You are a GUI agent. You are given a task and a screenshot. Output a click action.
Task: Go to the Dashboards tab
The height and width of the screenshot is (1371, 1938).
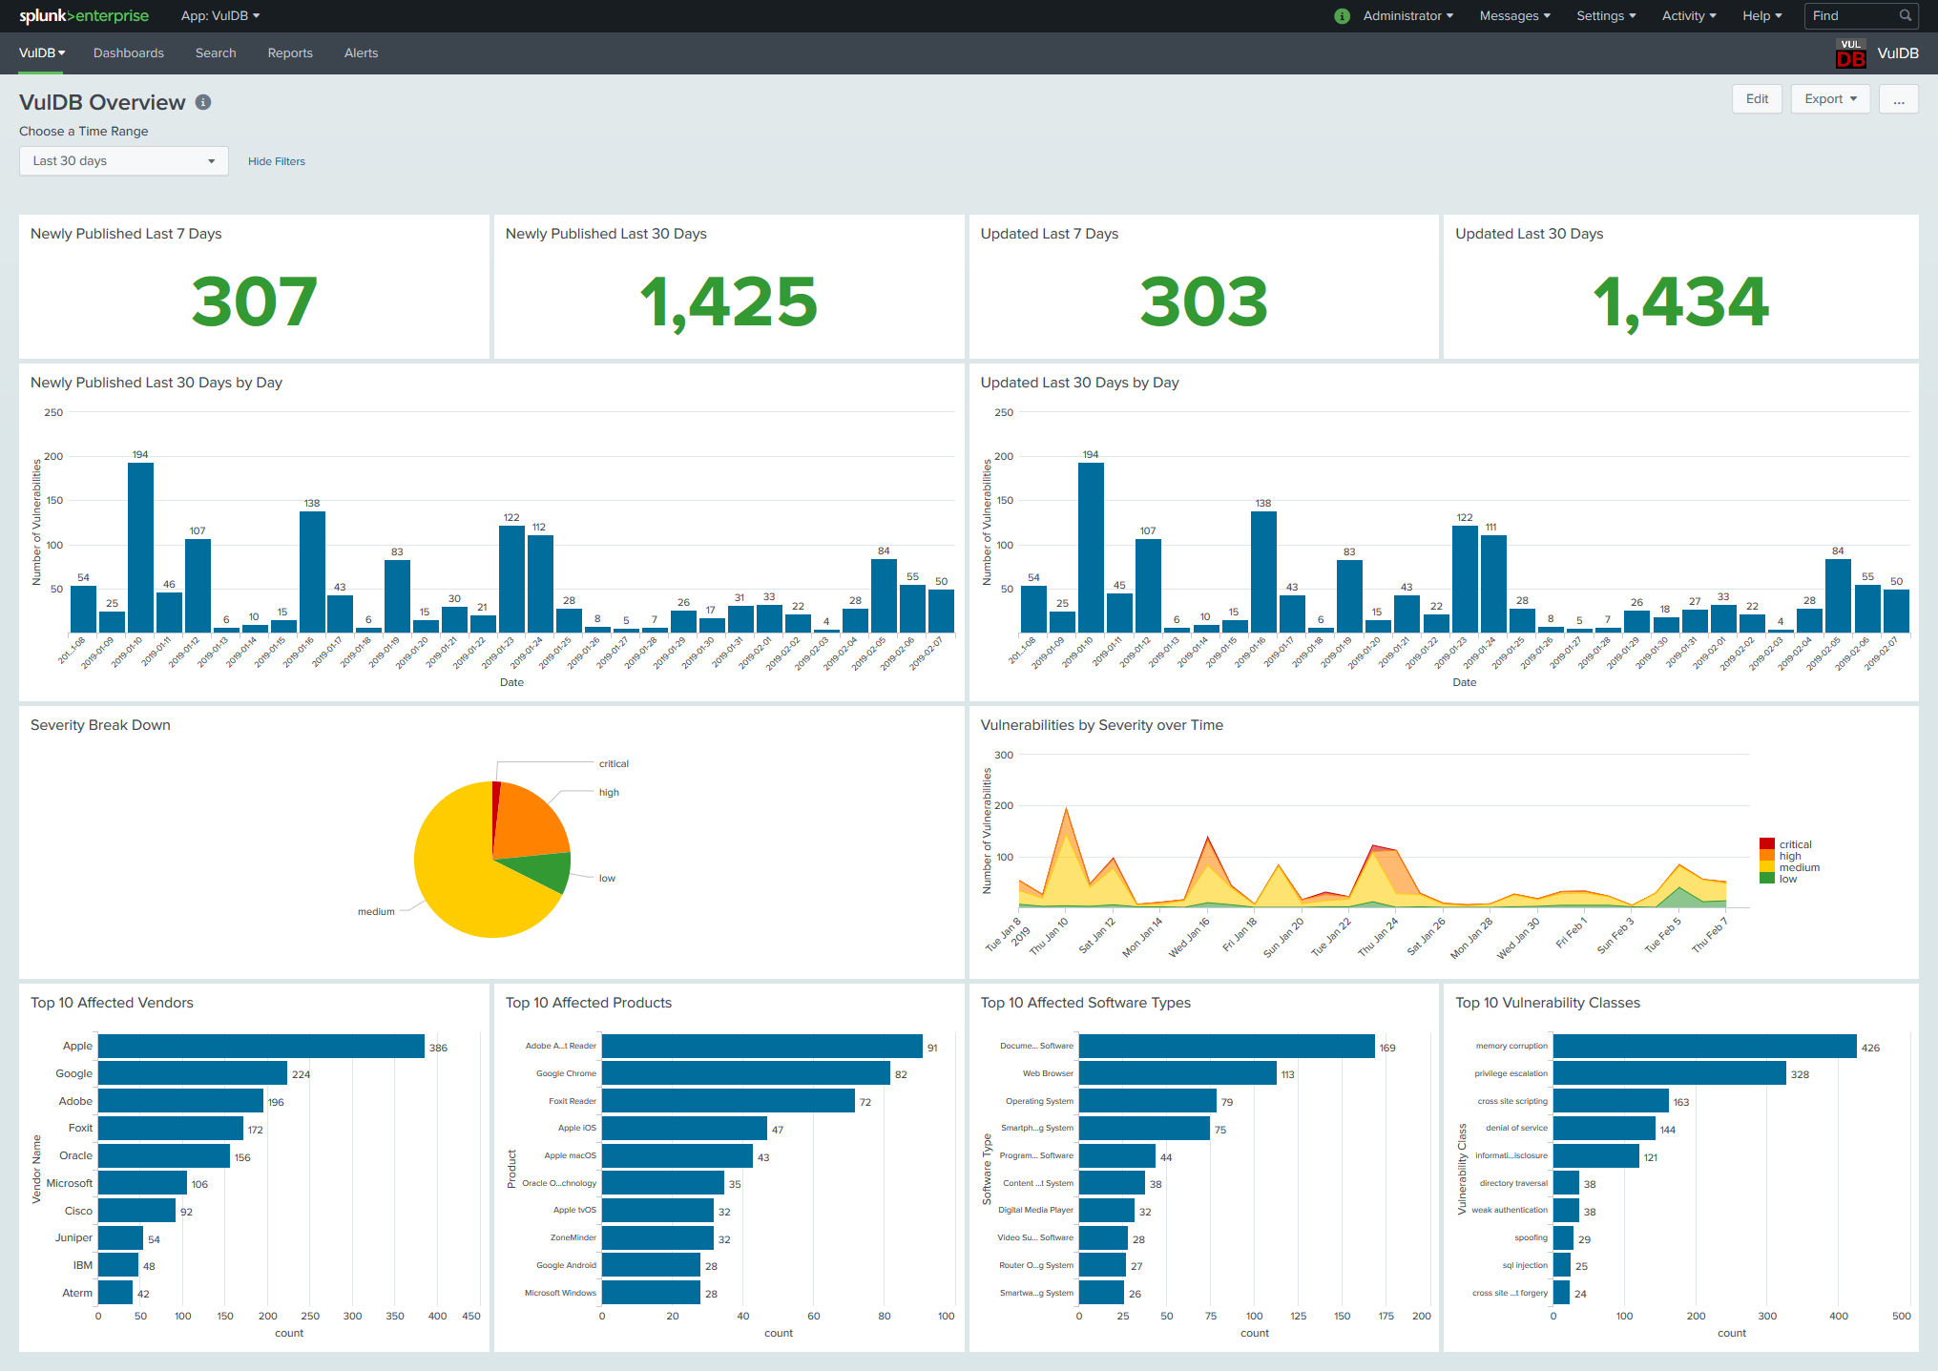click(129, 52)
